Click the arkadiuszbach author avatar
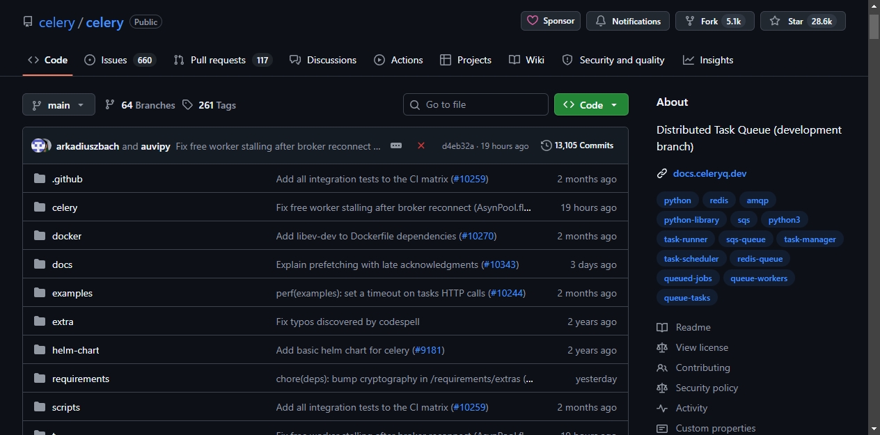The image size is (880, 435). click(x=38, y=145)
